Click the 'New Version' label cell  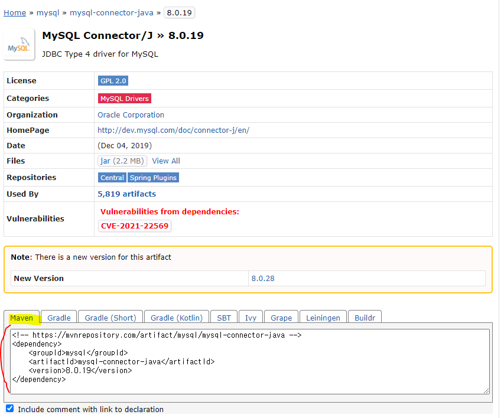129,278
